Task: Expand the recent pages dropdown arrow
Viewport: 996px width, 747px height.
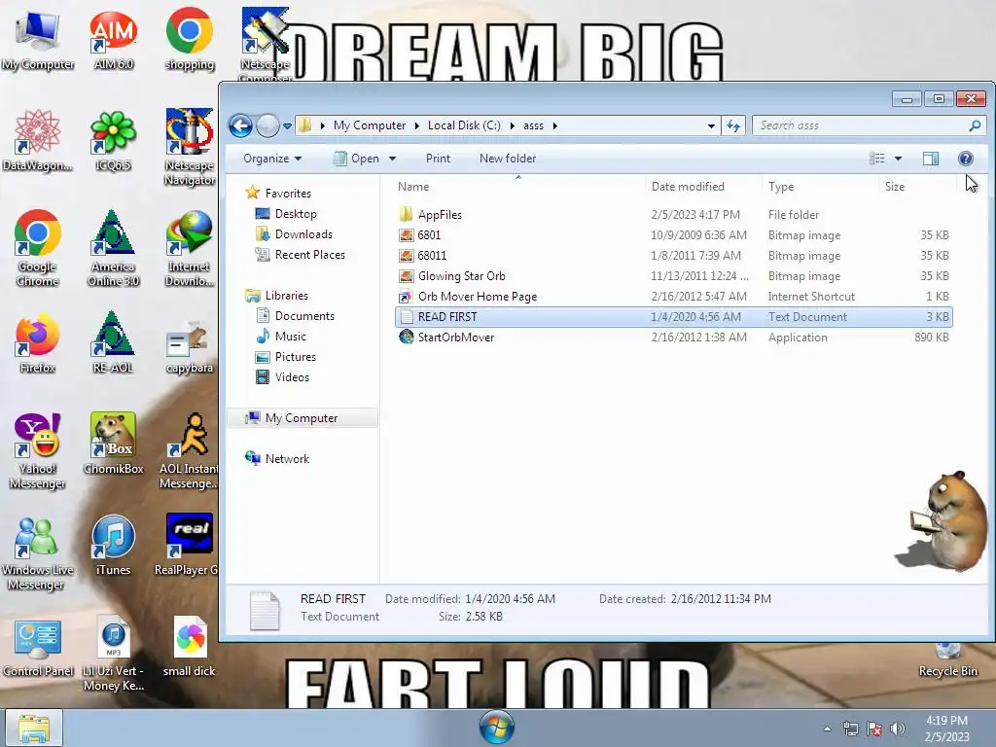Action: [287, 125]
